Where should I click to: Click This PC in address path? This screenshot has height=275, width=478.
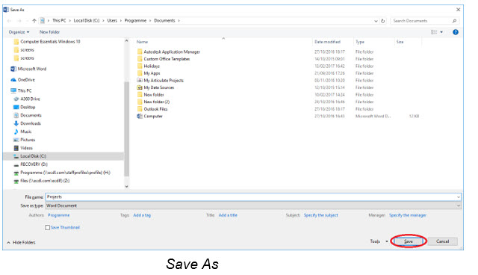59,21
